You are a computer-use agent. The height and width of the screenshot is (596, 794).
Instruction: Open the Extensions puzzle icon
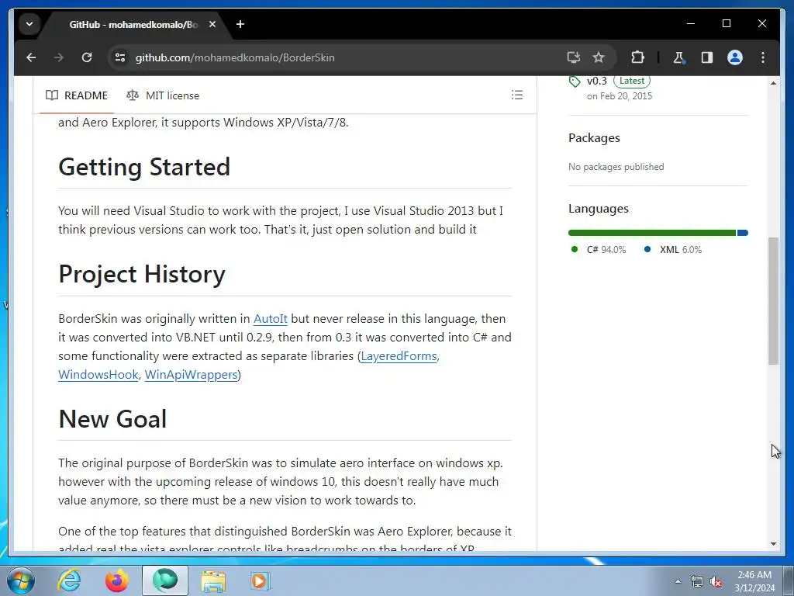(x=637, y=57)
